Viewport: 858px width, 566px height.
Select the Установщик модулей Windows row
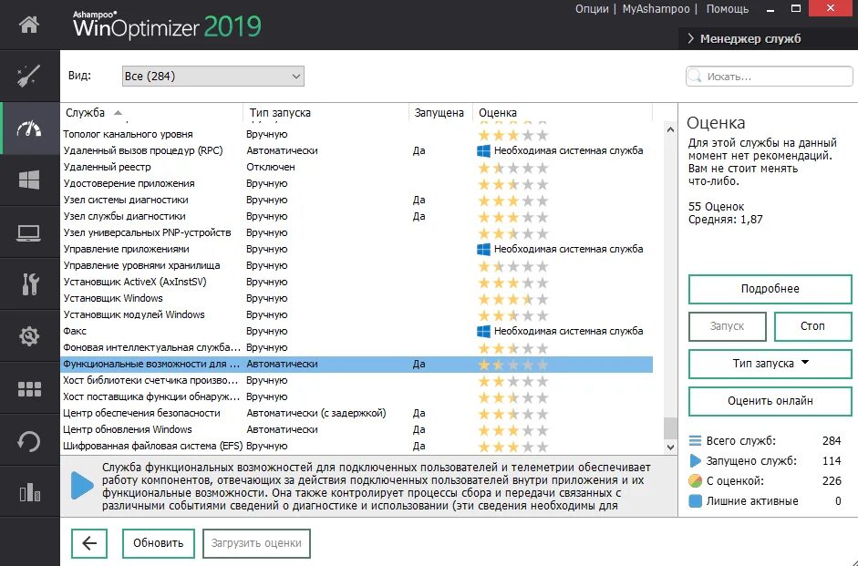point(357,315)
